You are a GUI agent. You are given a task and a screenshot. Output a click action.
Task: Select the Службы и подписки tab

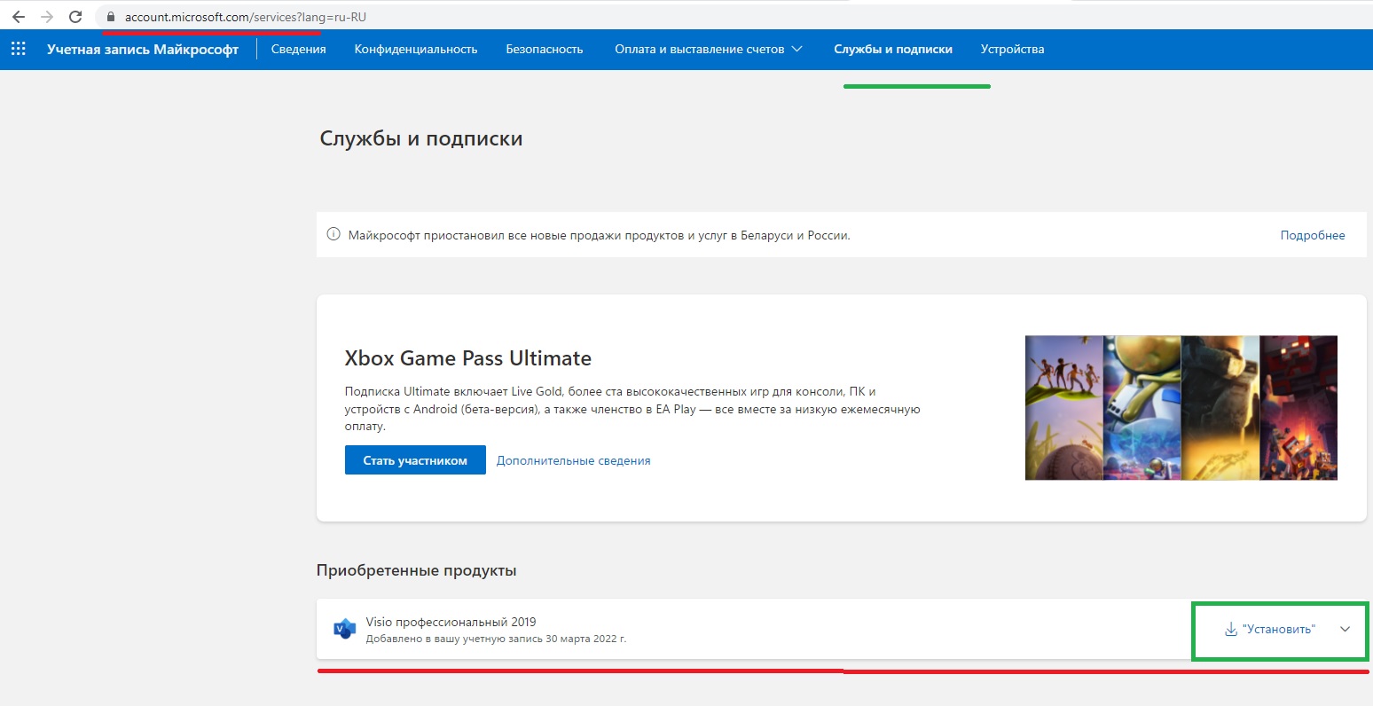893,50
